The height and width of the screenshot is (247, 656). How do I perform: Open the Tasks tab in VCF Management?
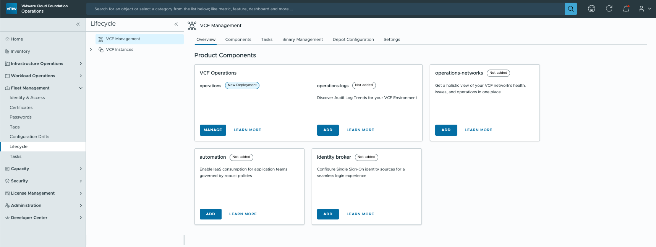[267, 39]
